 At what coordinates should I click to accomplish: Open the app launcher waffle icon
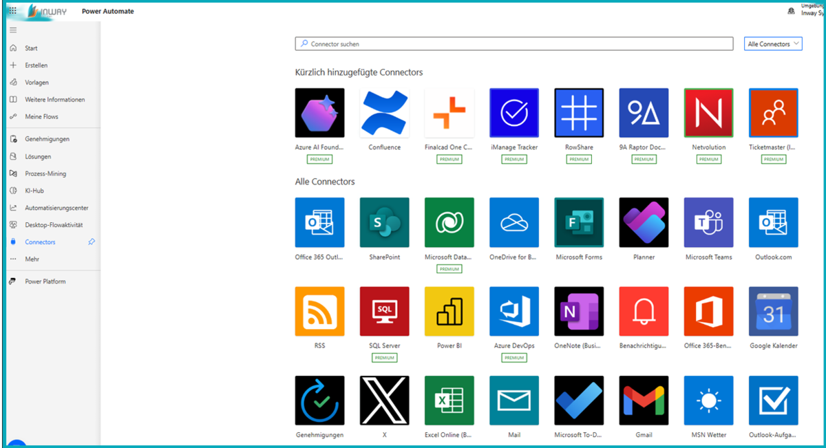click(x=12, y=11)
